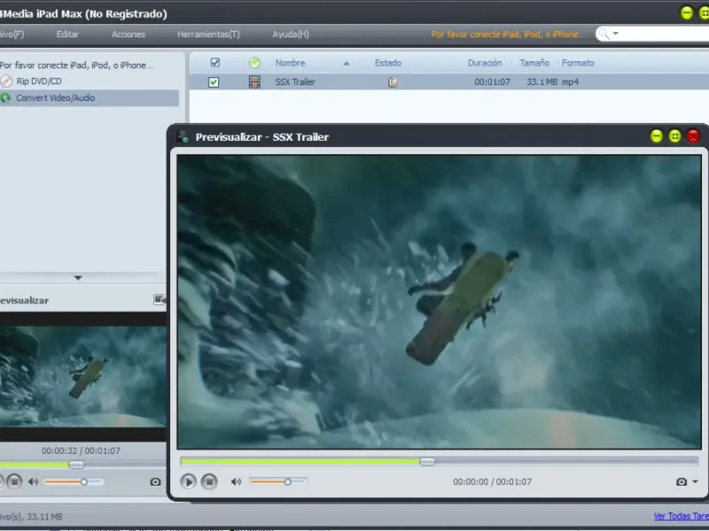Image resolution: width=709 pixels, height=531 pixels.
Task: Click the orange connect-device notice in menu bar
Action: (505, 35)
